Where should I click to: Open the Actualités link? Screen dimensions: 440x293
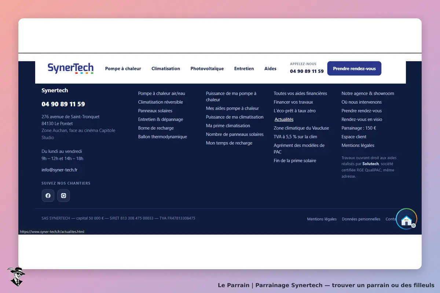[x=284, y=119]
